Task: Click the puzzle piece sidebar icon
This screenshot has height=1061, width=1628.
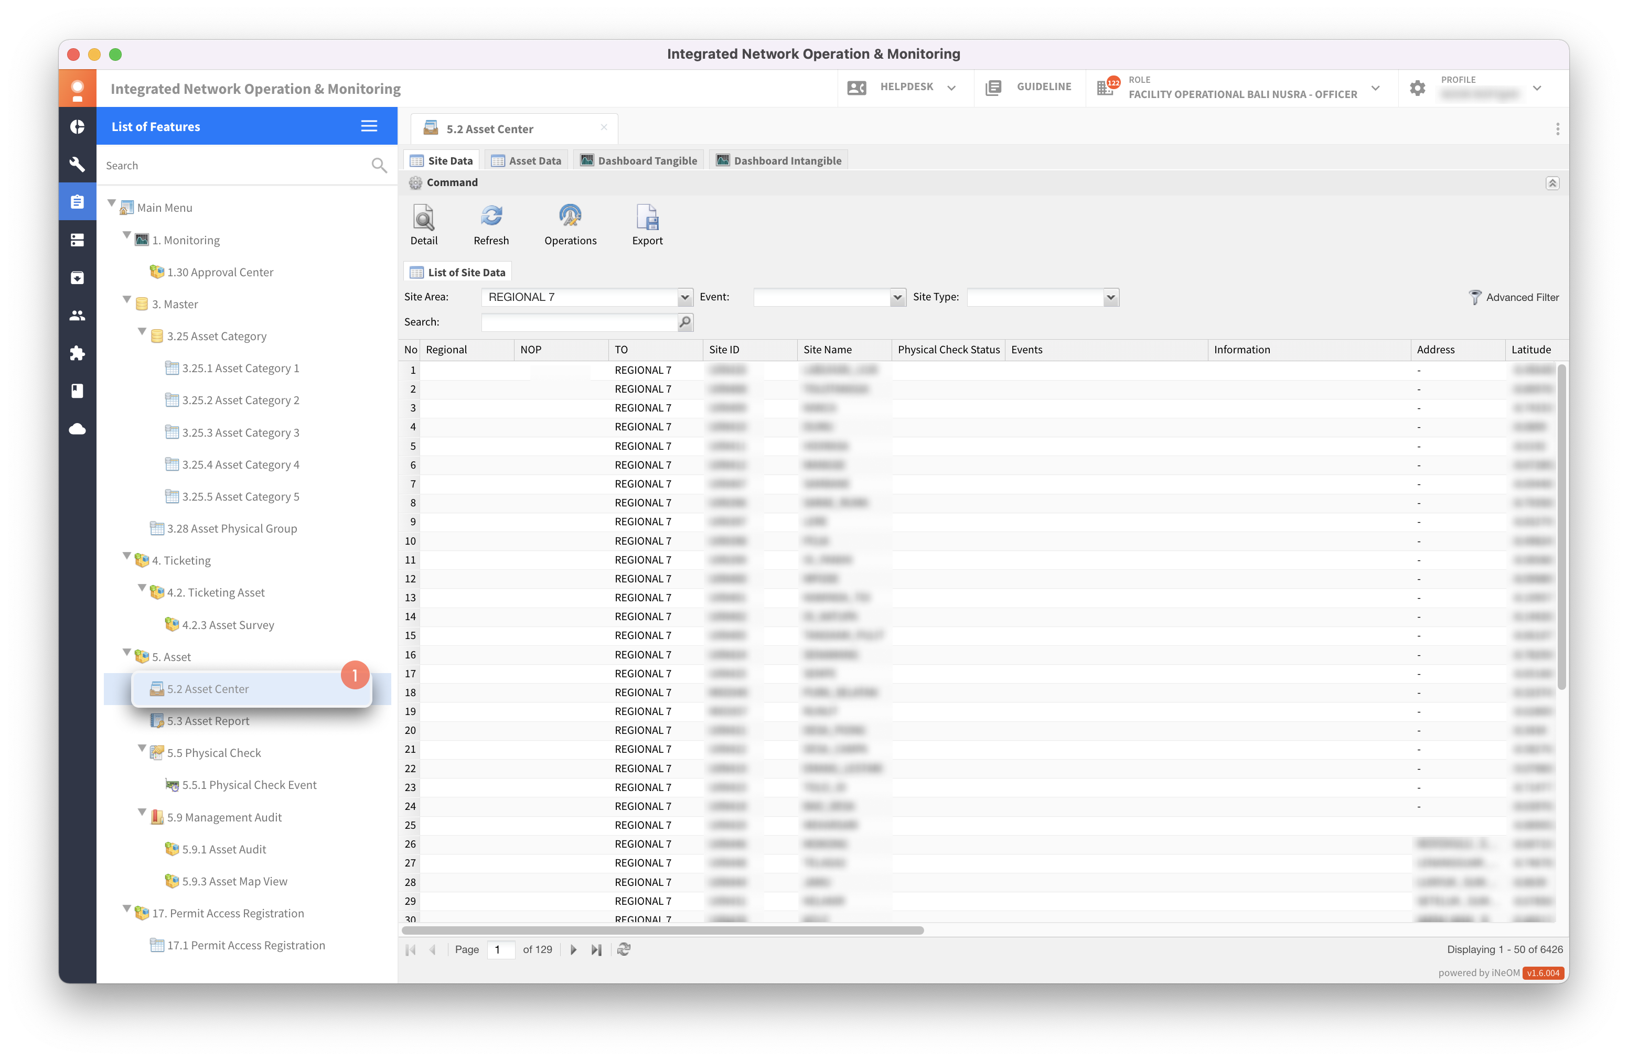Action: click(77, 353)
